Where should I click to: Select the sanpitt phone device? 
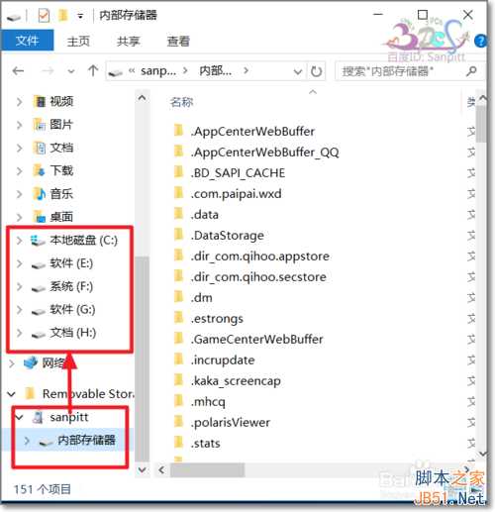click(69, 418)
